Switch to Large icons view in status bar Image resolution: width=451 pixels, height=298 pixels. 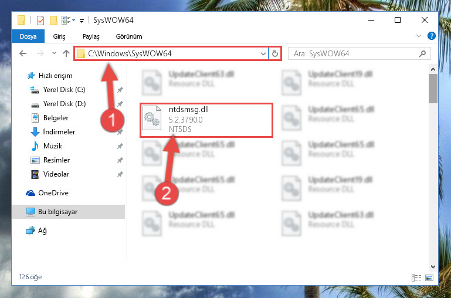429,277
